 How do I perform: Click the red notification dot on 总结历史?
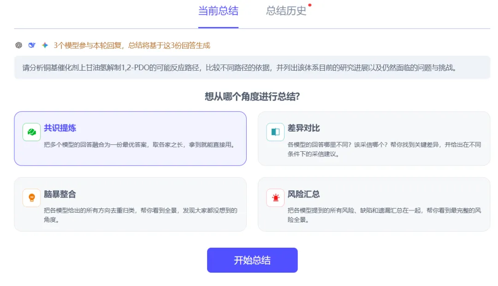310,5
